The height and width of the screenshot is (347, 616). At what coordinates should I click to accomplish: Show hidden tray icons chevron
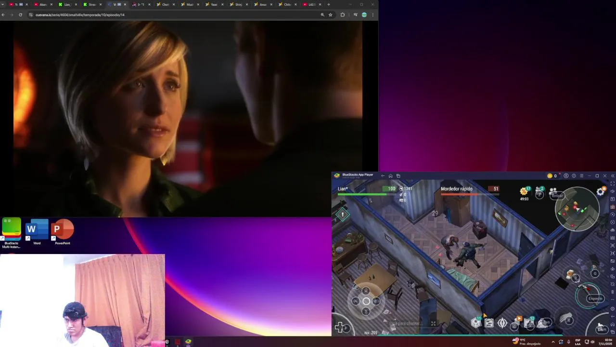tap(553, 342)
